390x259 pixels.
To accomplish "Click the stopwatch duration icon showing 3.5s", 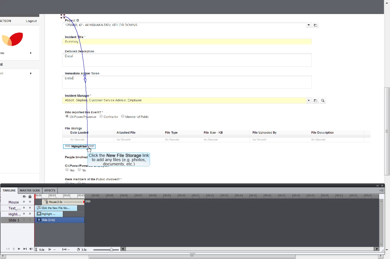I will [78, 250].
